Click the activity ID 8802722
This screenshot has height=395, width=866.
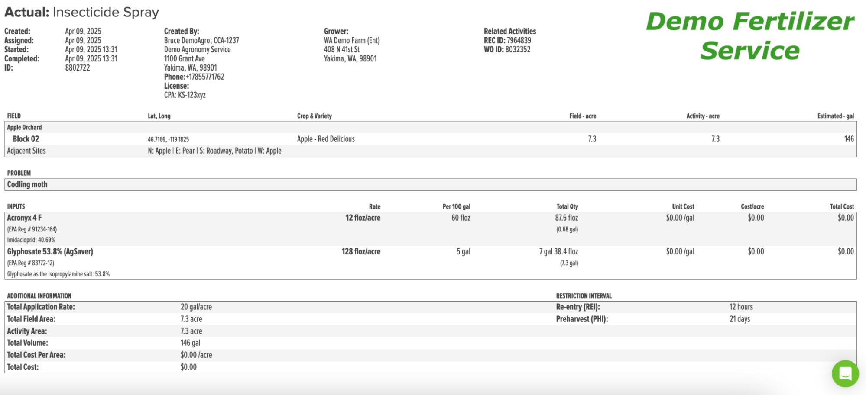pyautogui.click(x=78, y=67)
